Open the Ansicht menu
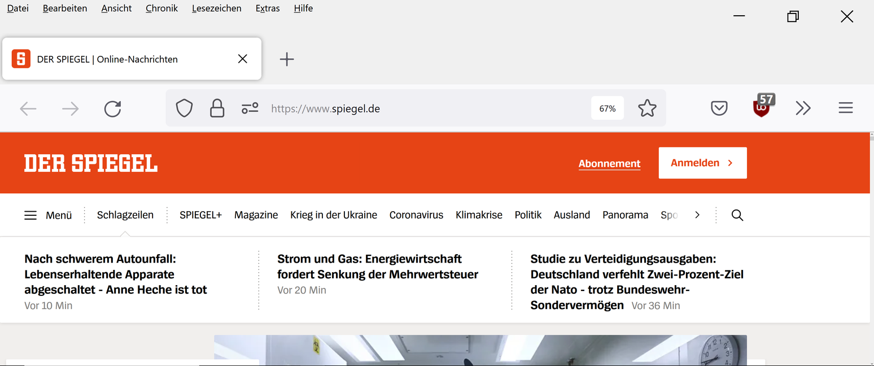874x366 pixels. (x=116, y=8)
